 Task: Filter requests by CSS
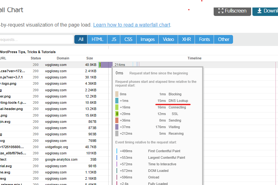point(128,39)
